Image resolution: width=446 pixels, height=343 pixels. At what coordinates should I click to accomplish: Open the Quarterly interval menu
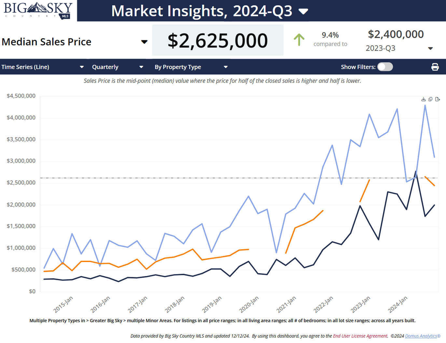click(x=141, y=67)
